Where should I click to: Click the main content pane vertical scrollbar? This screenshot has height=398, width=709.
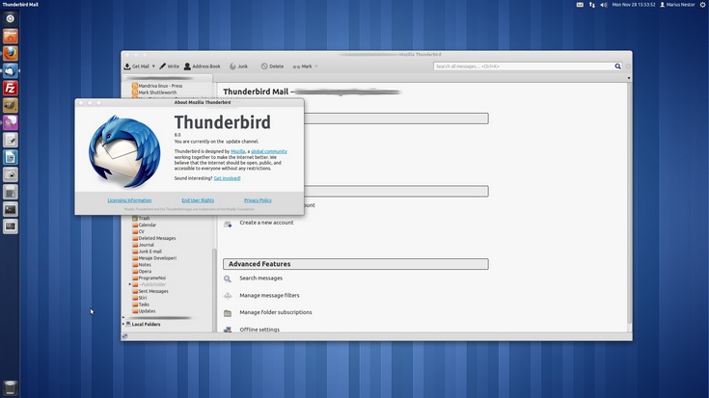pos(629,203)
